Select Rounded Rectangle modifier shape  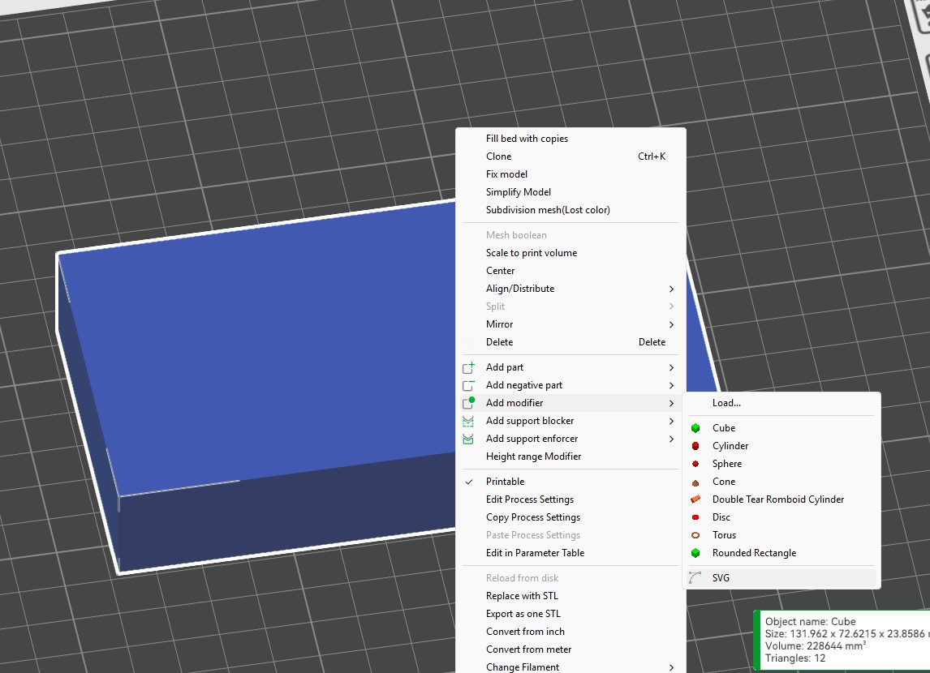pos(754,553)
